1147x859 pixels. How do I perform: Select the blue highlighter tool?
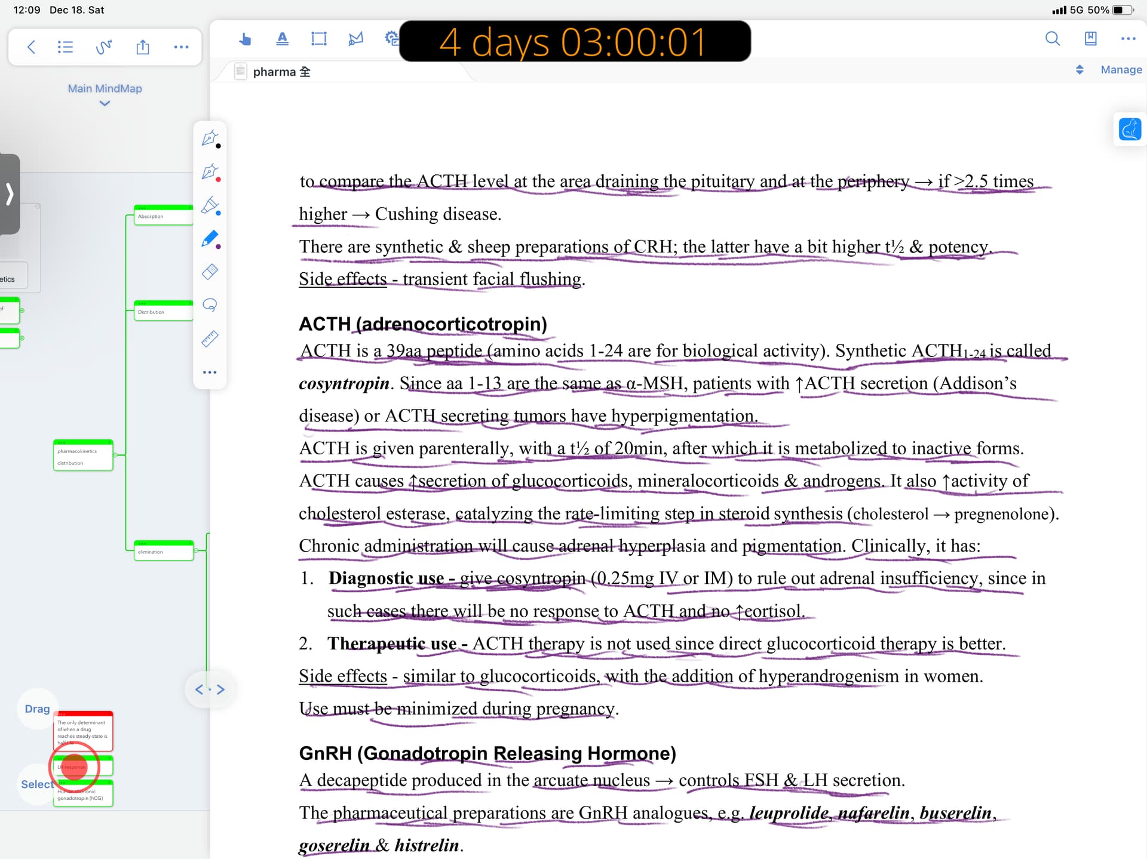(210, 206)
